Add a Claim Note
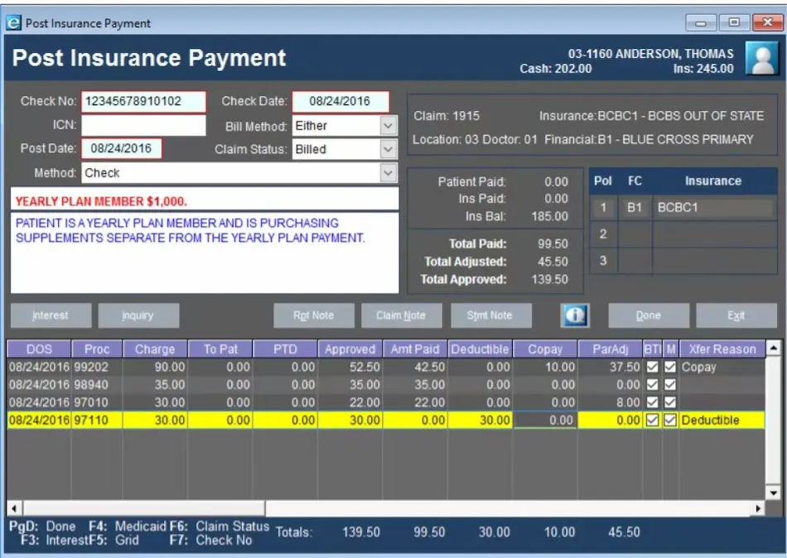This screenshot has height=558, width=787. tap(400, 315)
